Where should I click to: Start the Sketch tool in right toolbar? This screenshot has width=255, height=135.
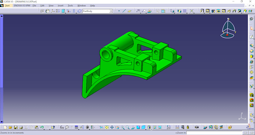tap(252, 37)
